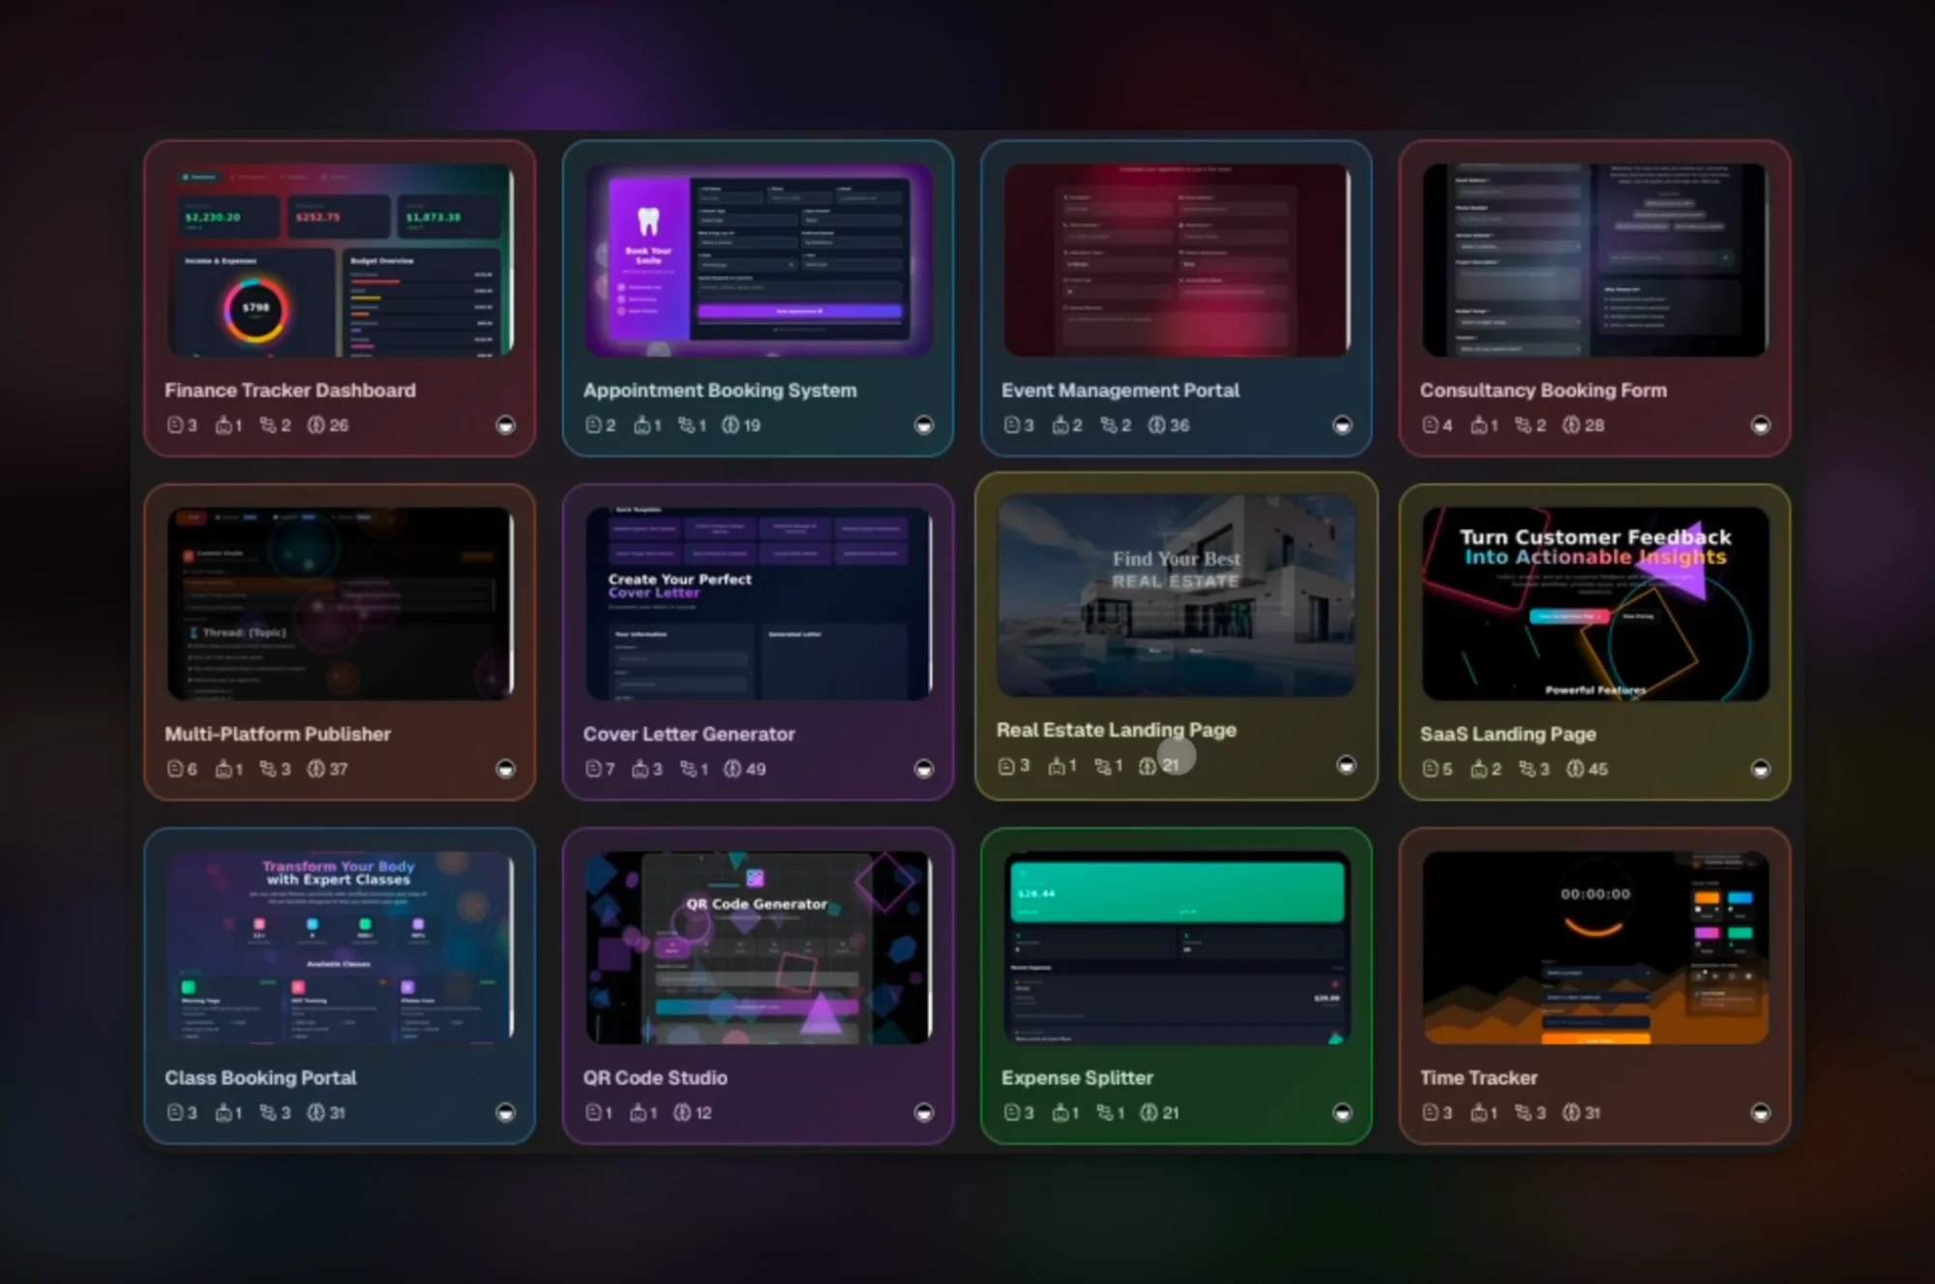This screenshot has height=1284, width=1935.
Task: Click the brain icon on Appointment Booking System
Action: pos(730,425)
